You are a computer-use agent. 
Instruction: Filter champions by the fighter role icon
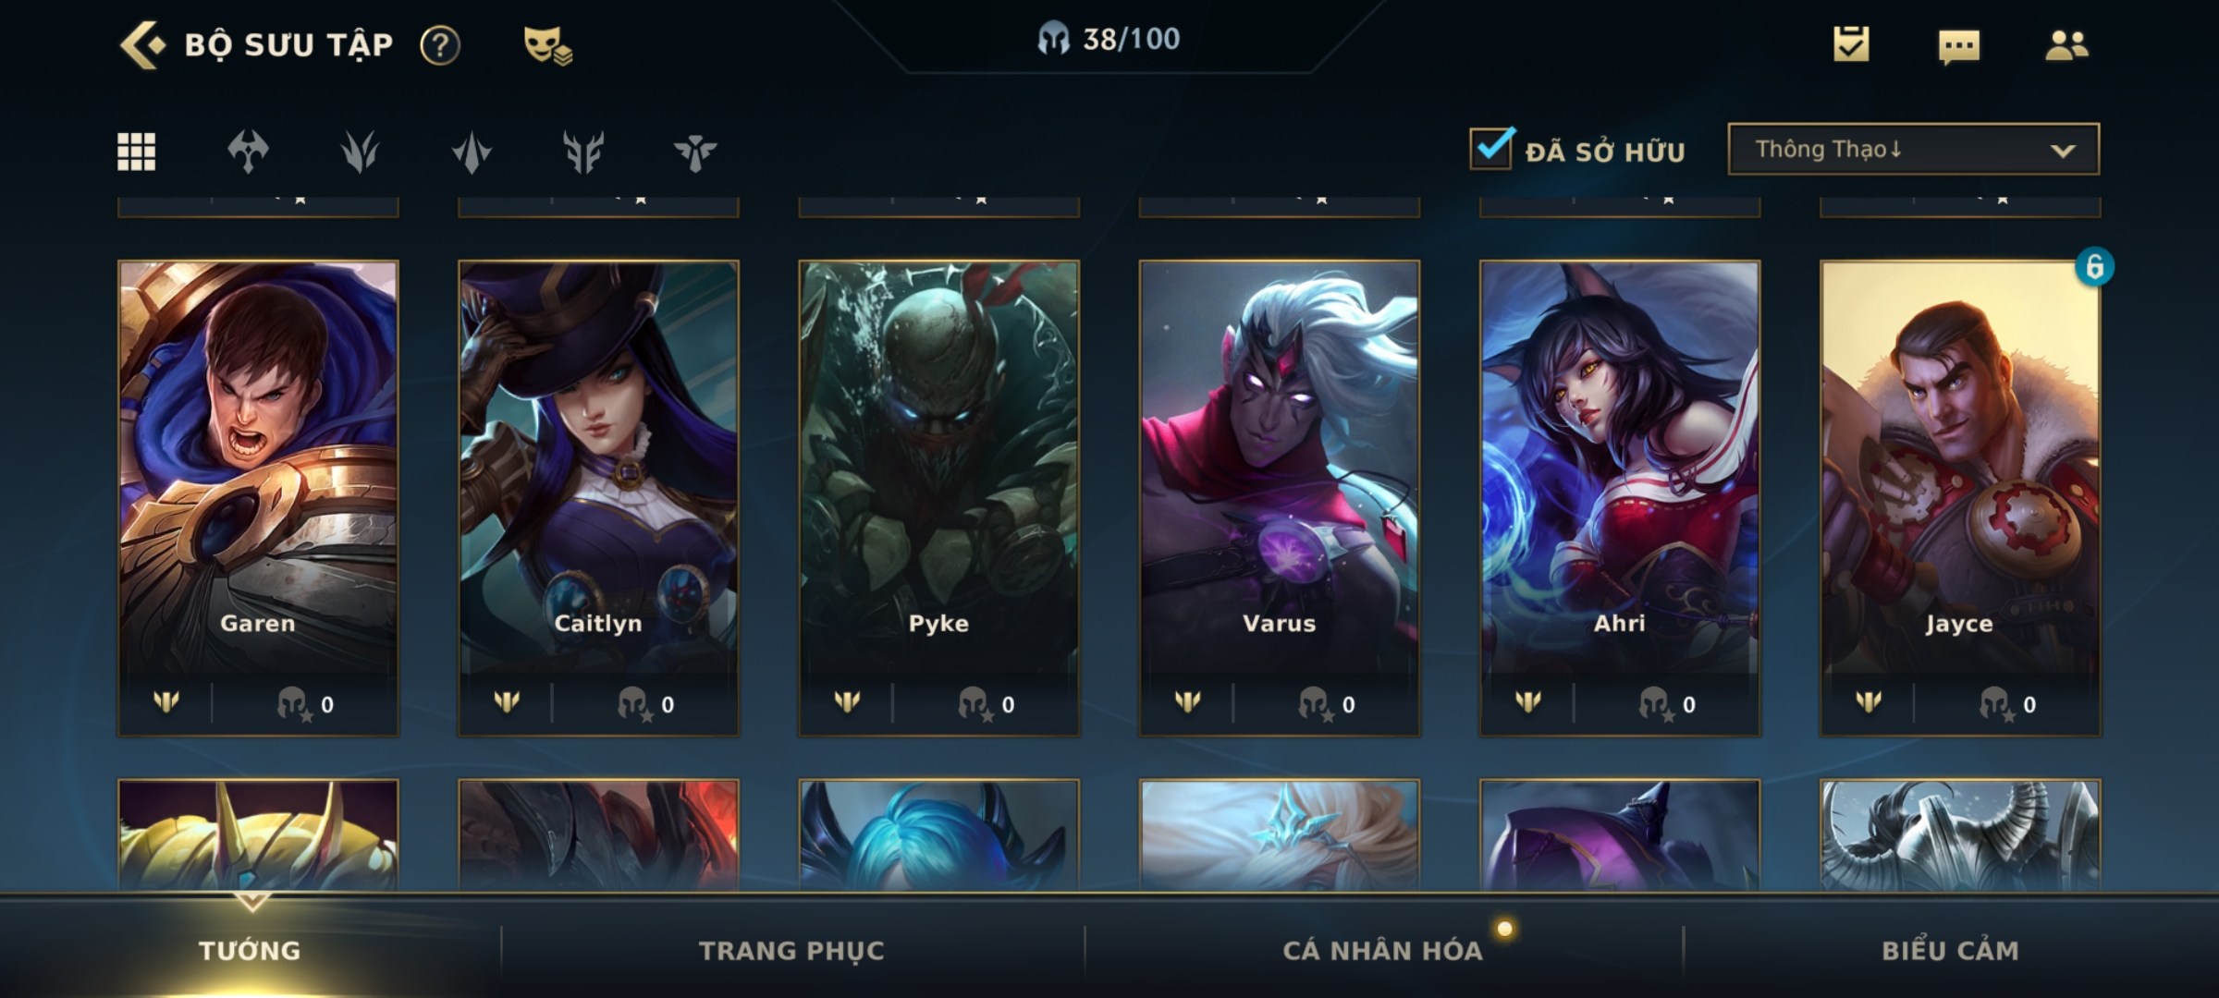pos(248,152)
